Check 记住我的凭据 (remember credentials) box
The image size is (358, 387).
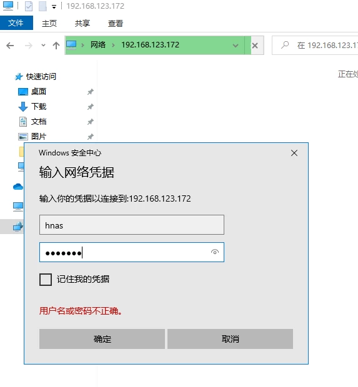[46, 280]
